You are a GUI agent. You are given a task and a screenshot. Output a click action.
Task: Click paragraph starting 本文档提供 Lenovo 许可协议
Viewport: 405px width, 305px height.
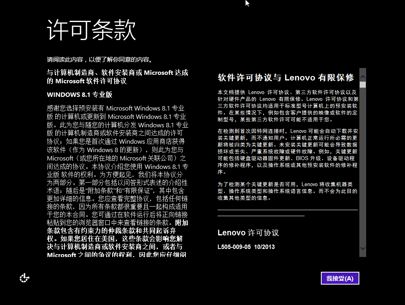coord(288,106)
